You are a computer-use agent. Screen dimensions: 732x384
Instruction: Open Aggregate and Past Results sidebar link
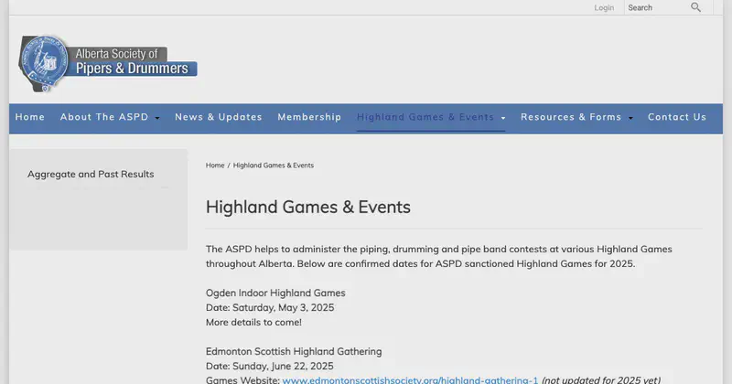point(91,174)
